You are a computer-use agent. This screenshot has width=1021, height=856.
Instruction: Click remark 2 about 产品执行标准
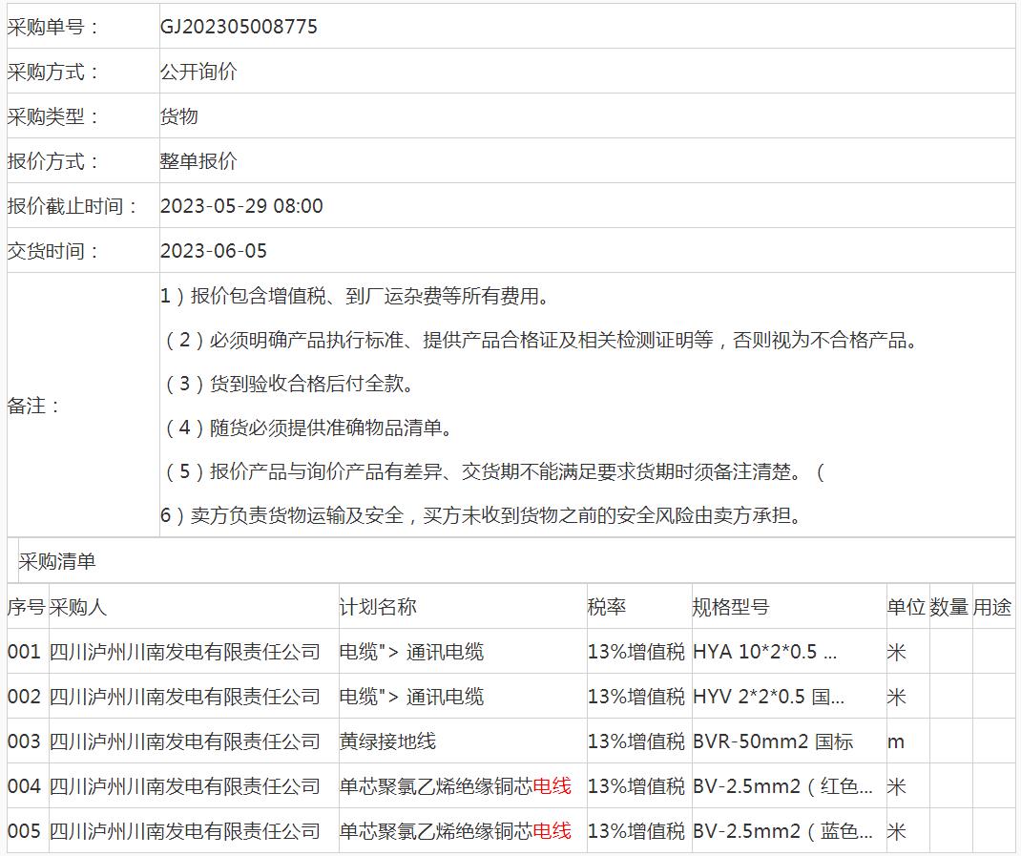click(540, 340)
